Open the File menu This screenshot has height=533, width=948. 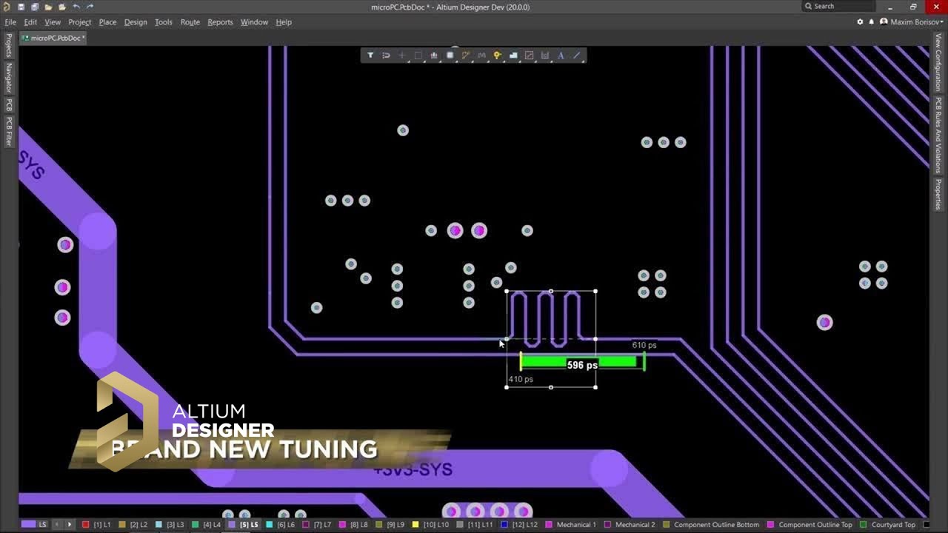point(10,22)
